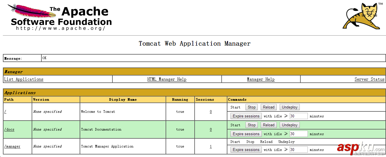Viewport: 386px width, 157px height.
Task: Reload the root Welcome to Tomcat application
Action: pos(268,107)
